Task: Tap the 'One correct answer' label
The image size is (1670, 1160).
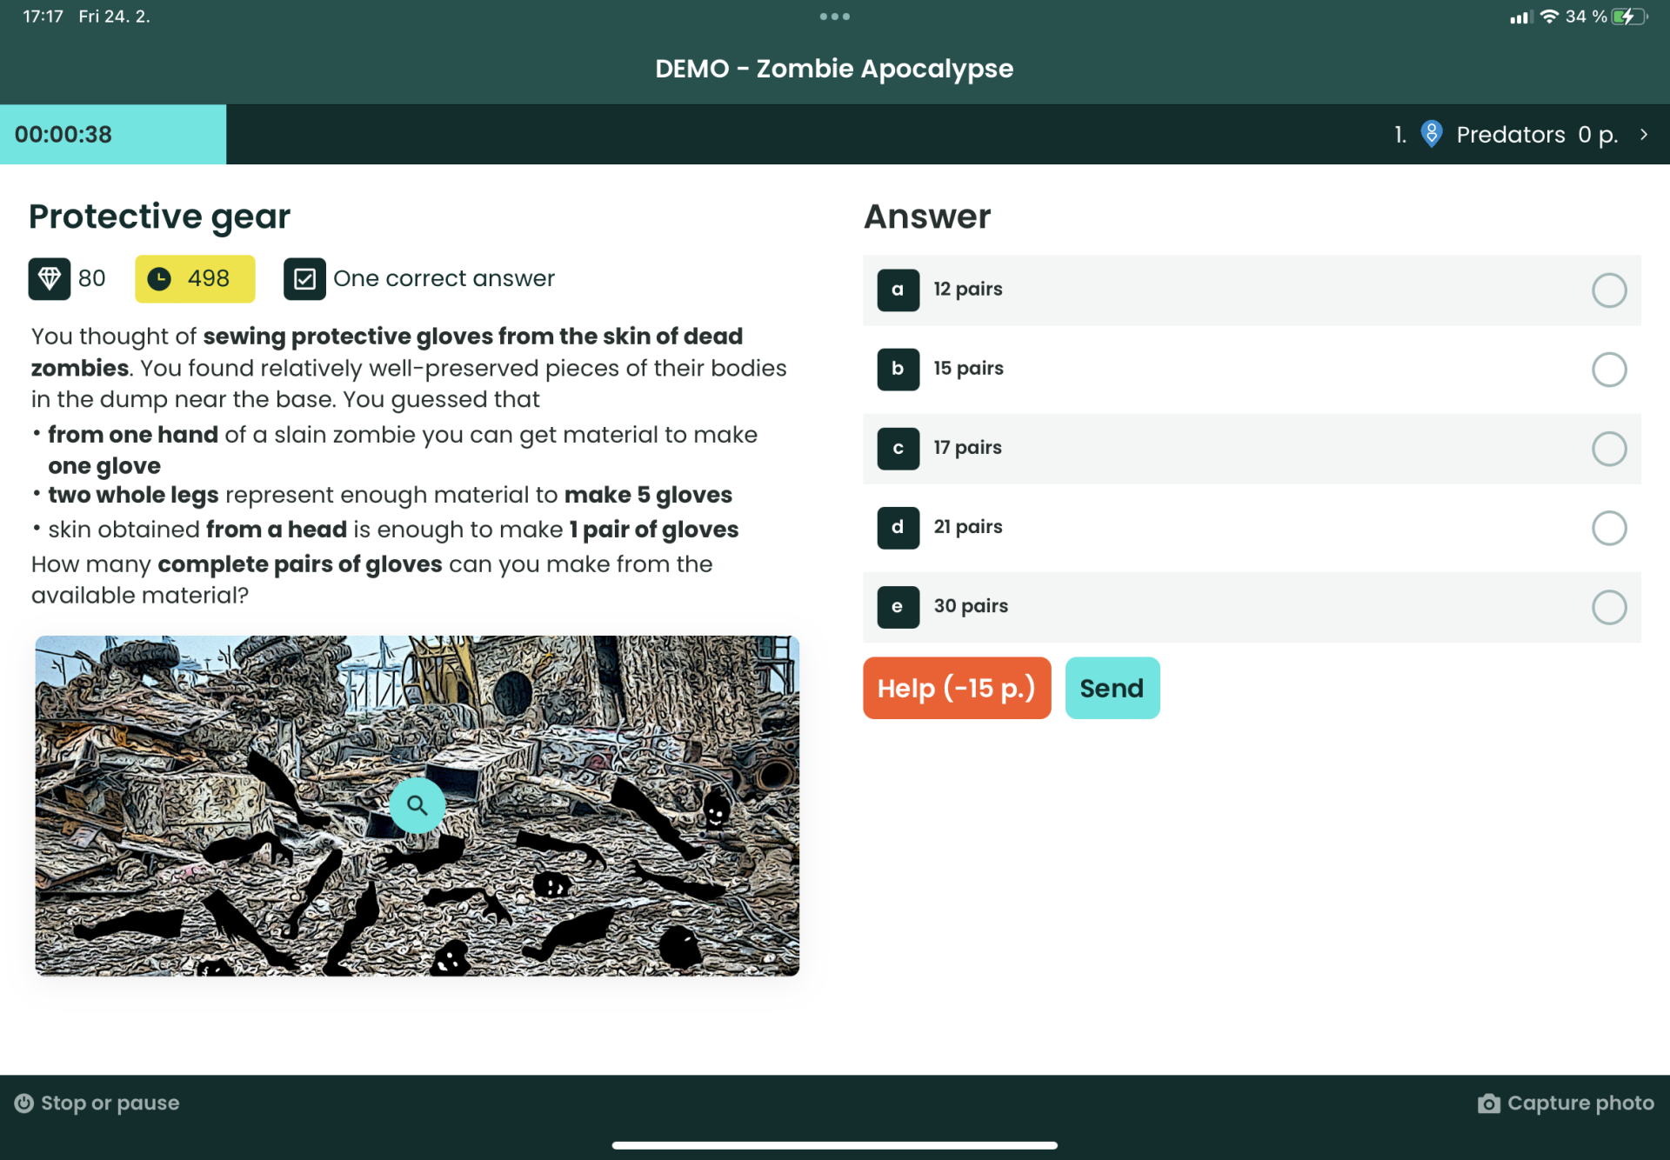Action: click(x=444, y=278)
